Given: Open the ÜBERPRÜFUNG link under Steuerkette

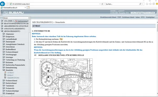Looking at the screenshot, I should [13, 78].
